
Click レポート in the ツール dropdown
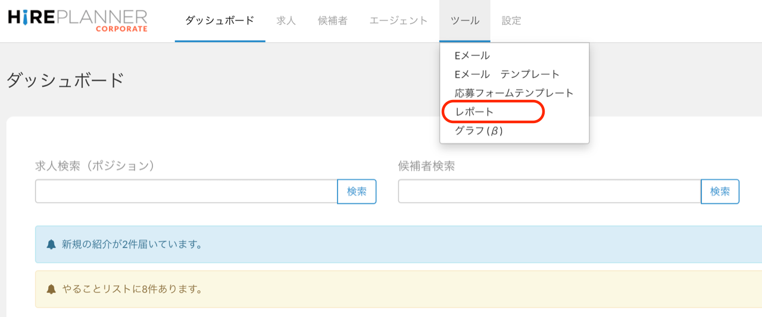[x=474, y=112]
